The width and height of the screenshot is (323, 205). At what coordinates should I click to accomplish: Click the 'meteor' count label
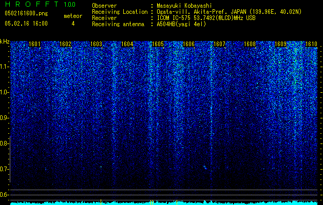73,16
